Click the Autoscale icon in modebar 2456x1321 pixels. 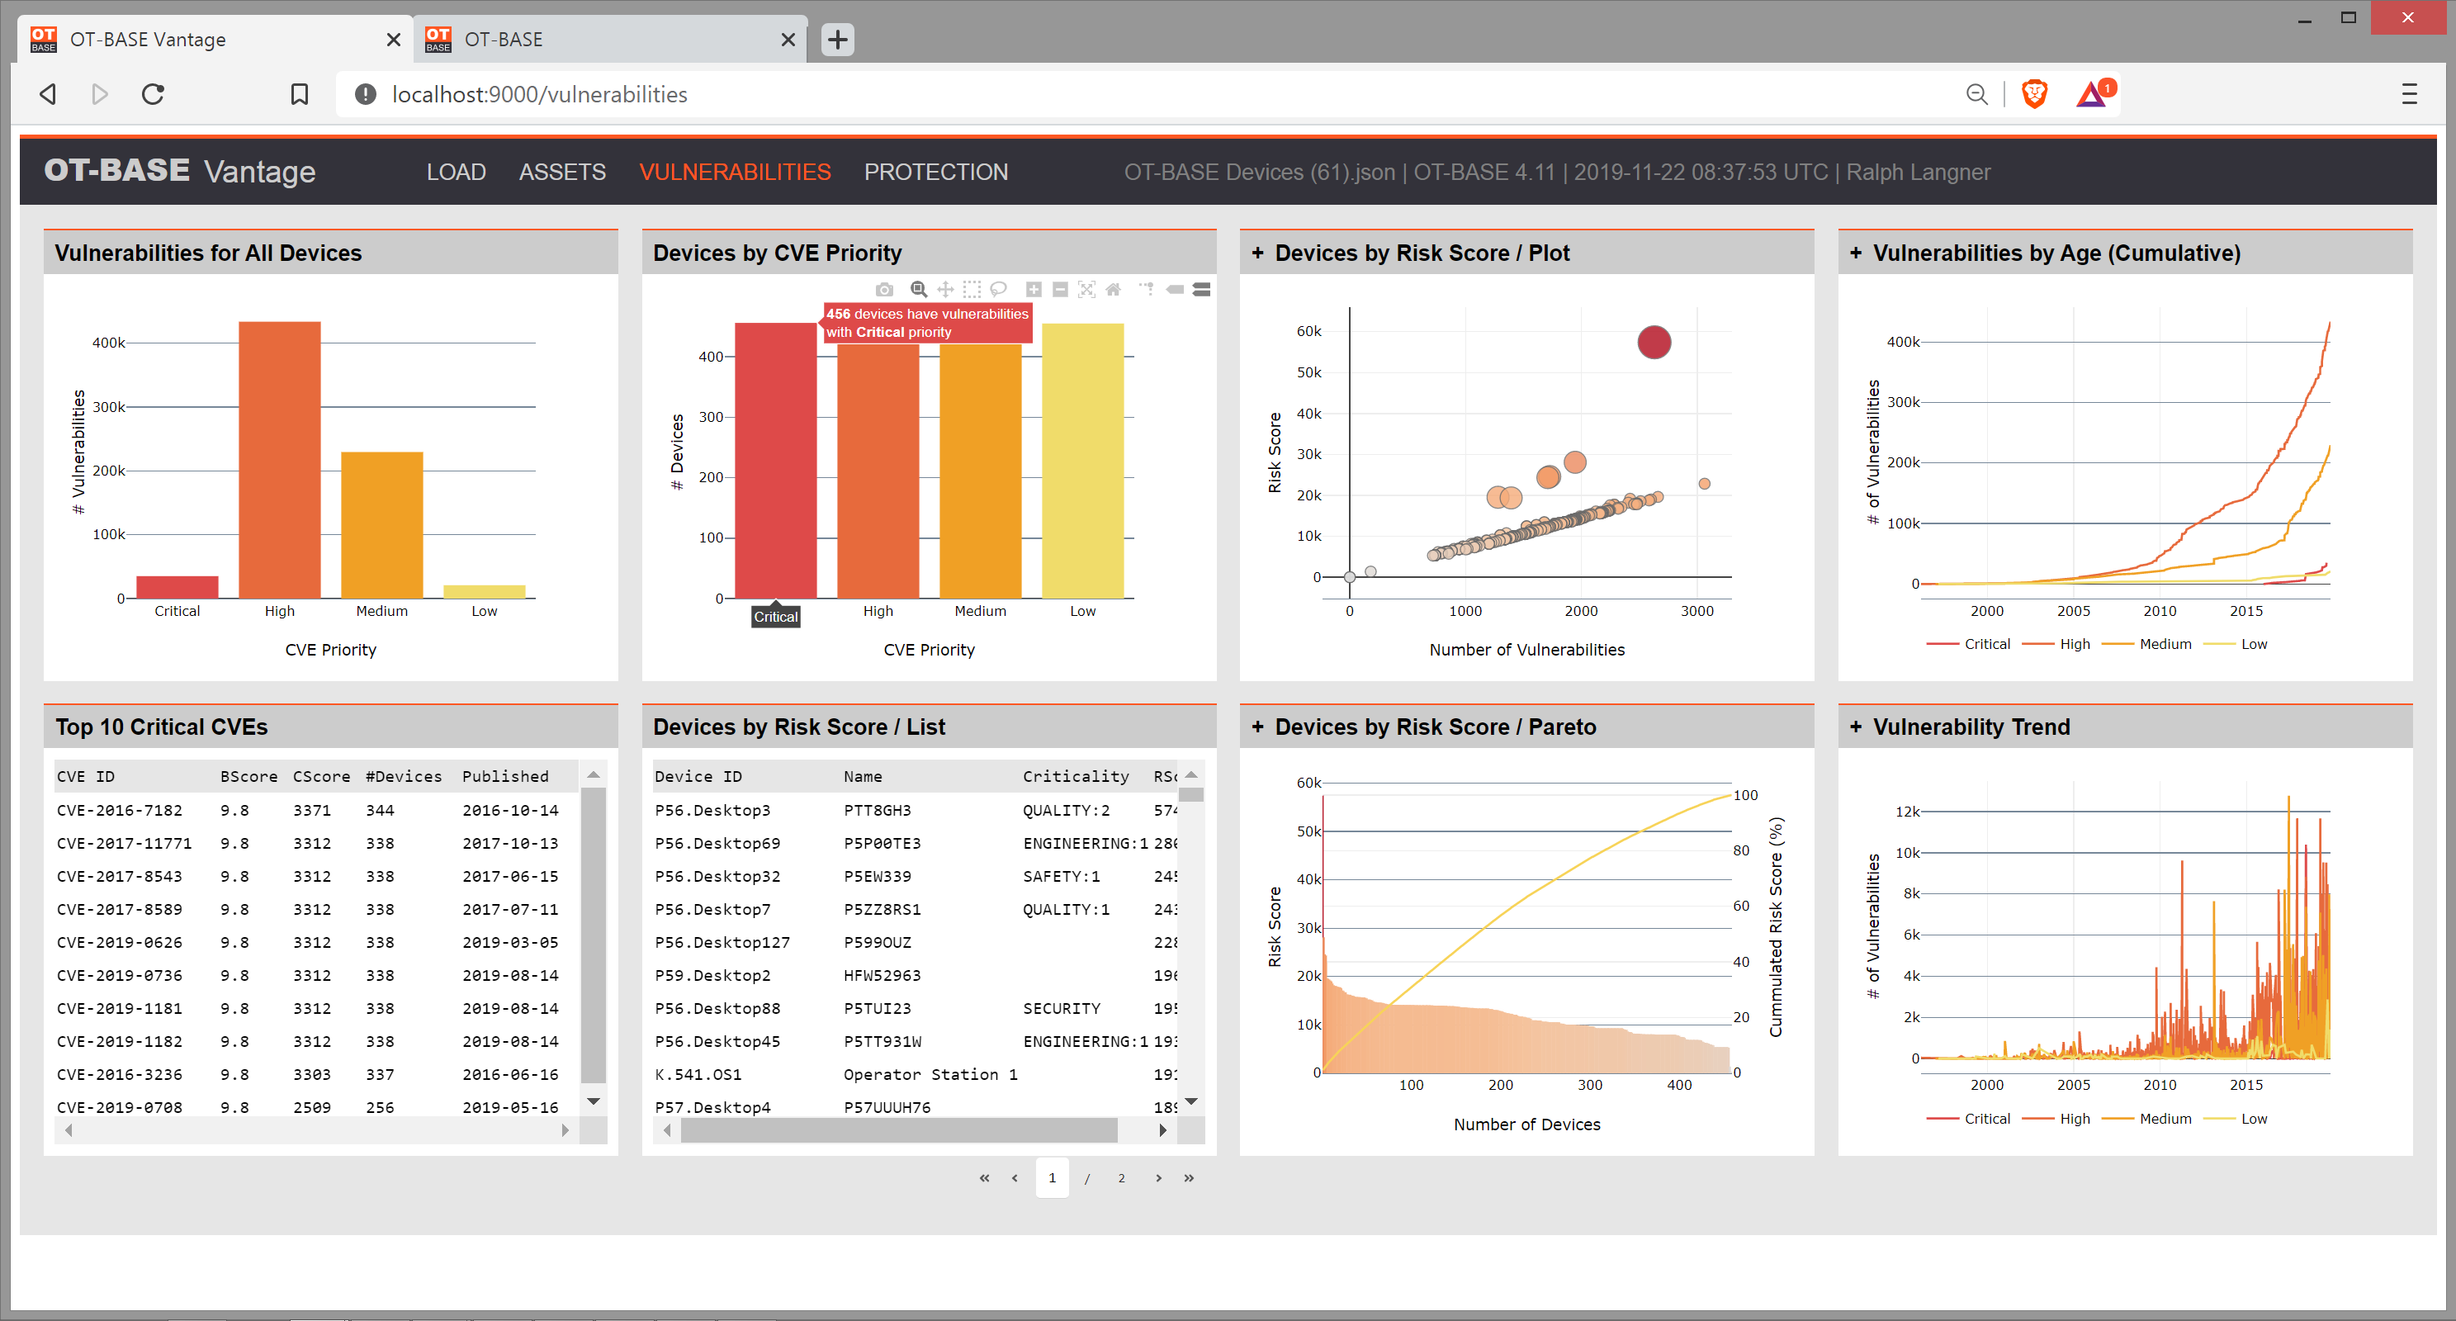point(1087,290)
